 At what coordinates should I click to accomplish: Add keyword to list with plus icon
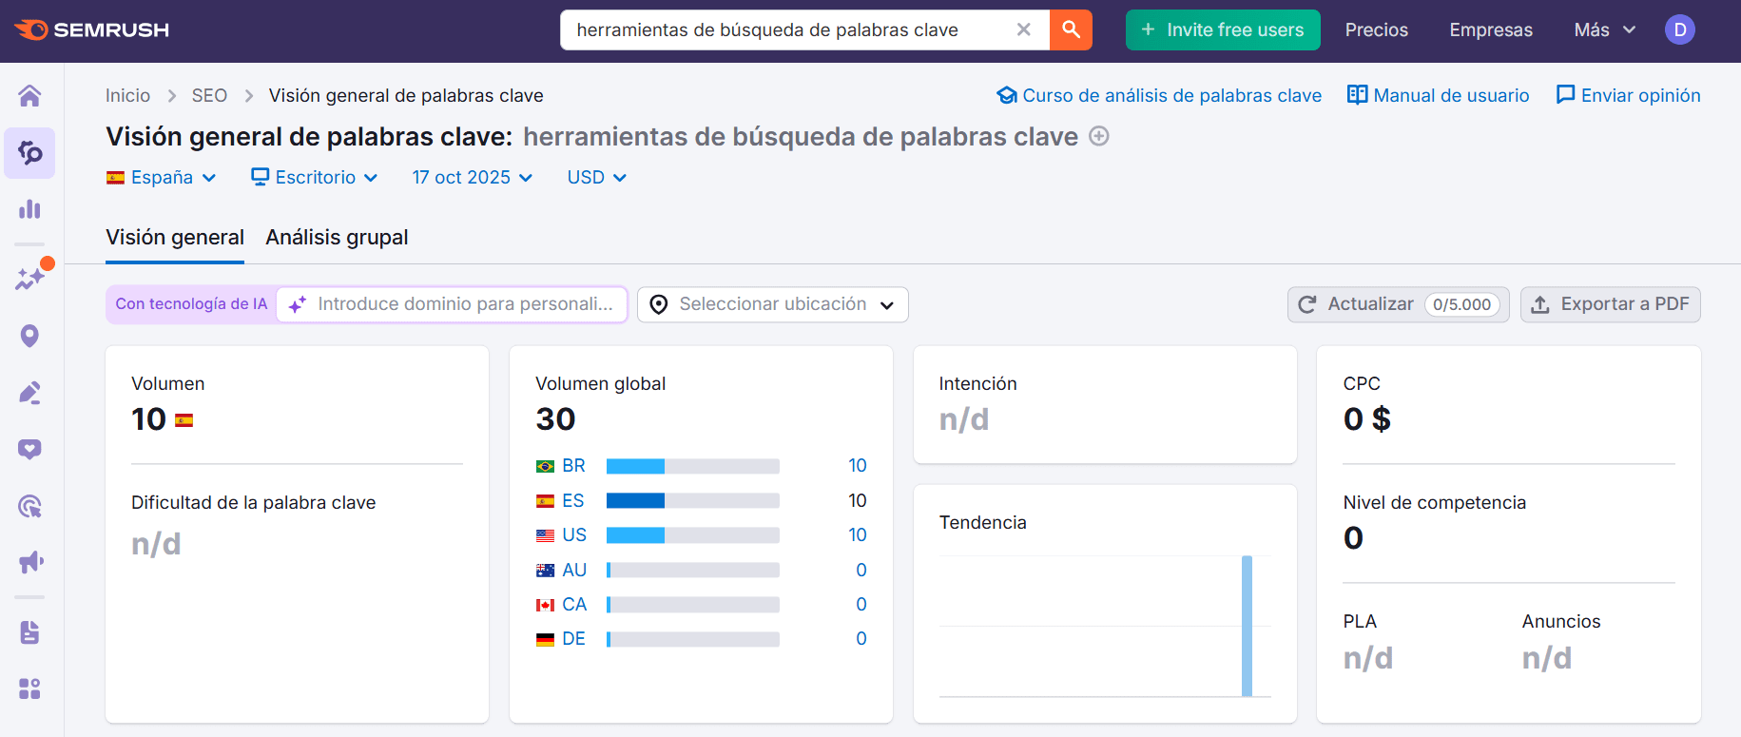(1099, 136)
